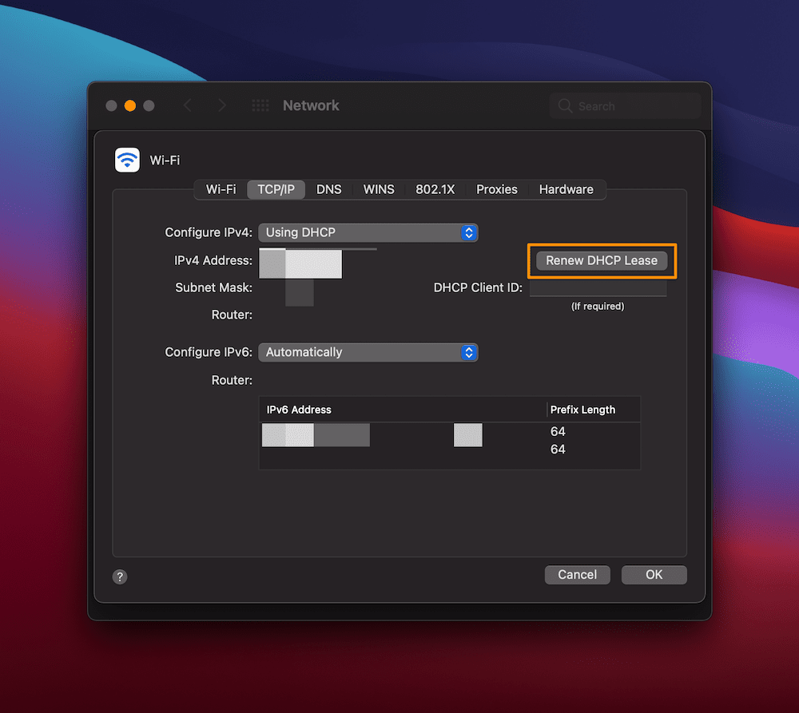Focus the DHCP Client ID field
The width and height of the screenshot is (799, 713).
click(598, 287)
